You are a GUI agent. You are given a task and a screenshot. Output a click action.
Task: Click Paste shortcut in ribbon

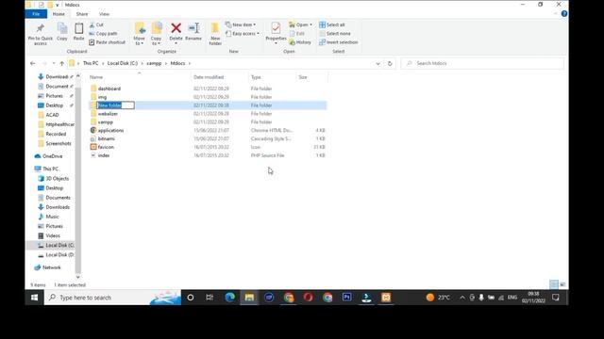(x=108, y=42)
